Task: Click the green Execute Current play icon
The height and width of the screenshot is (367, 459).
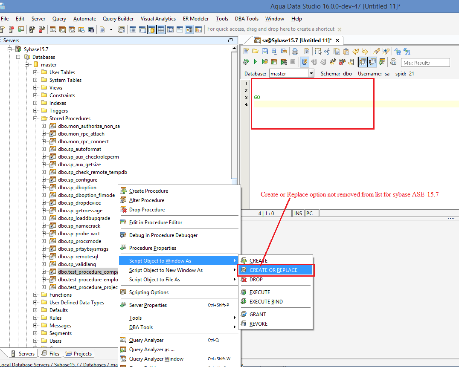Action: point(255,62)
